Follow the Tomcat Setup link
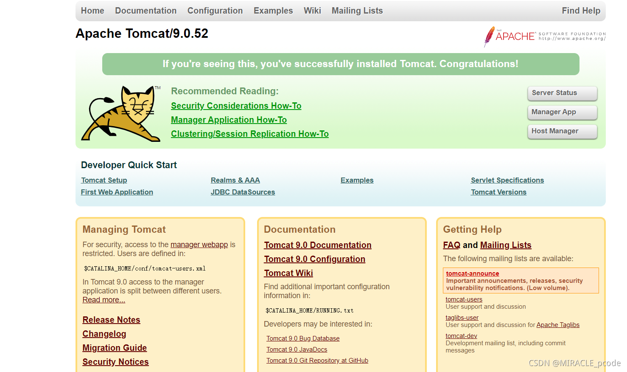The width and height of the screenshot is (627, 372). tap(104, 180)
